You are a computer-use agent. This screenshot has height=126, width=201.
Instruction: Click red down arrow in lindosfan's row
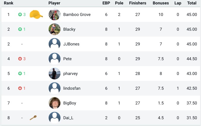(20, 88)
